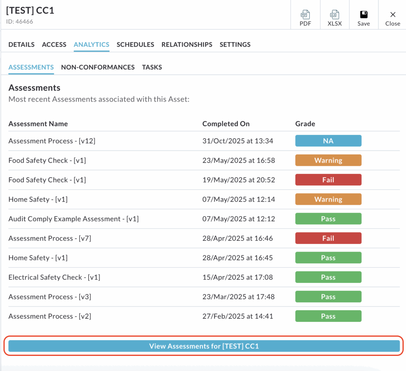Click the Fail badge for Food Safety Check

328,180
